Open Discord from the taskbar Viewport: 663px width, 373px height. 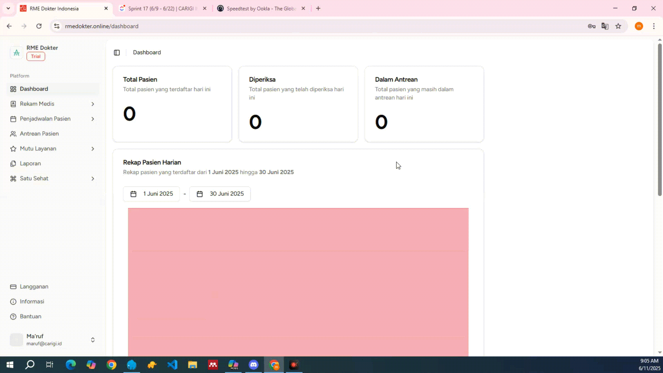(x=253, y=365)
